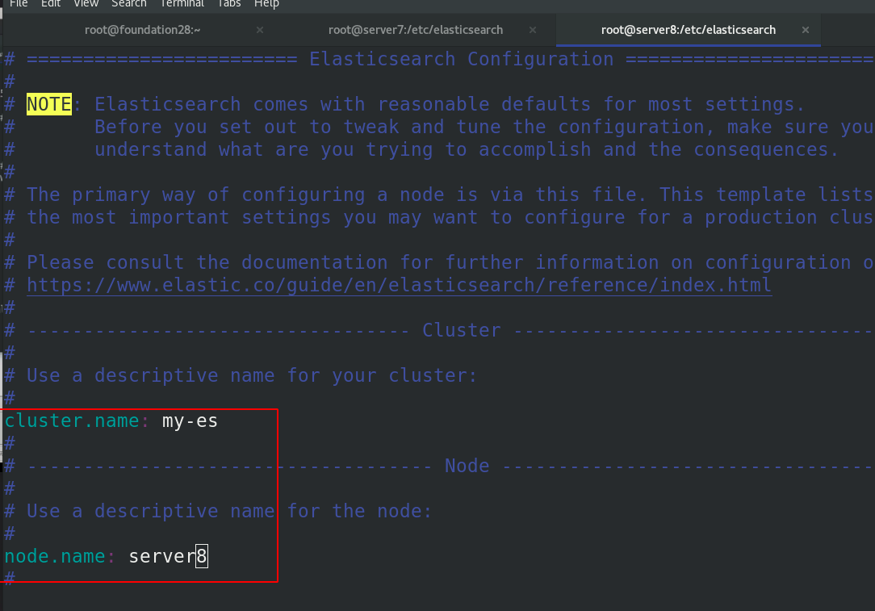Open the File menu
875x611 pixels.
pos(19,3)
